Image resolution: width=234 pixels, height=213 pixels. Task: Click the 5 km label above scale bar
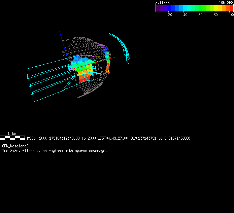(12, 134)
